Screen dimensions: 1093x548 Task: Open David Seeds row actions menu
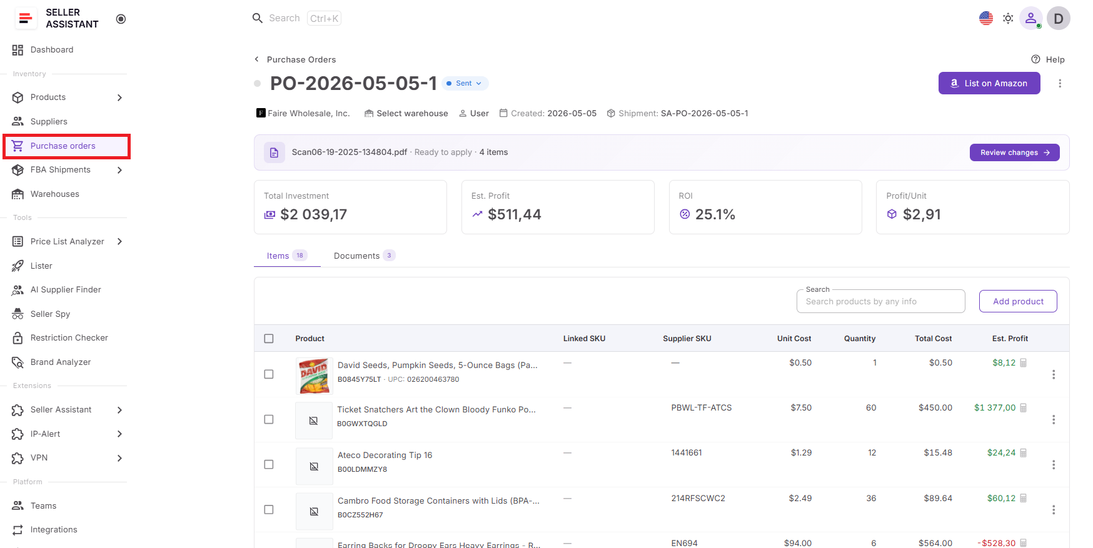pyautogui.click(x=1054, y=374)
